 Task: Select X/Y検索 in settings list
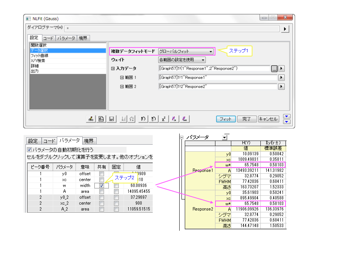[68, 61]
